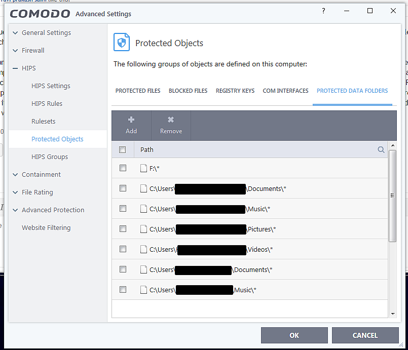Expand the Firewall chevron
This screenshot has width=408, height=350.
[x=15, y=51]
